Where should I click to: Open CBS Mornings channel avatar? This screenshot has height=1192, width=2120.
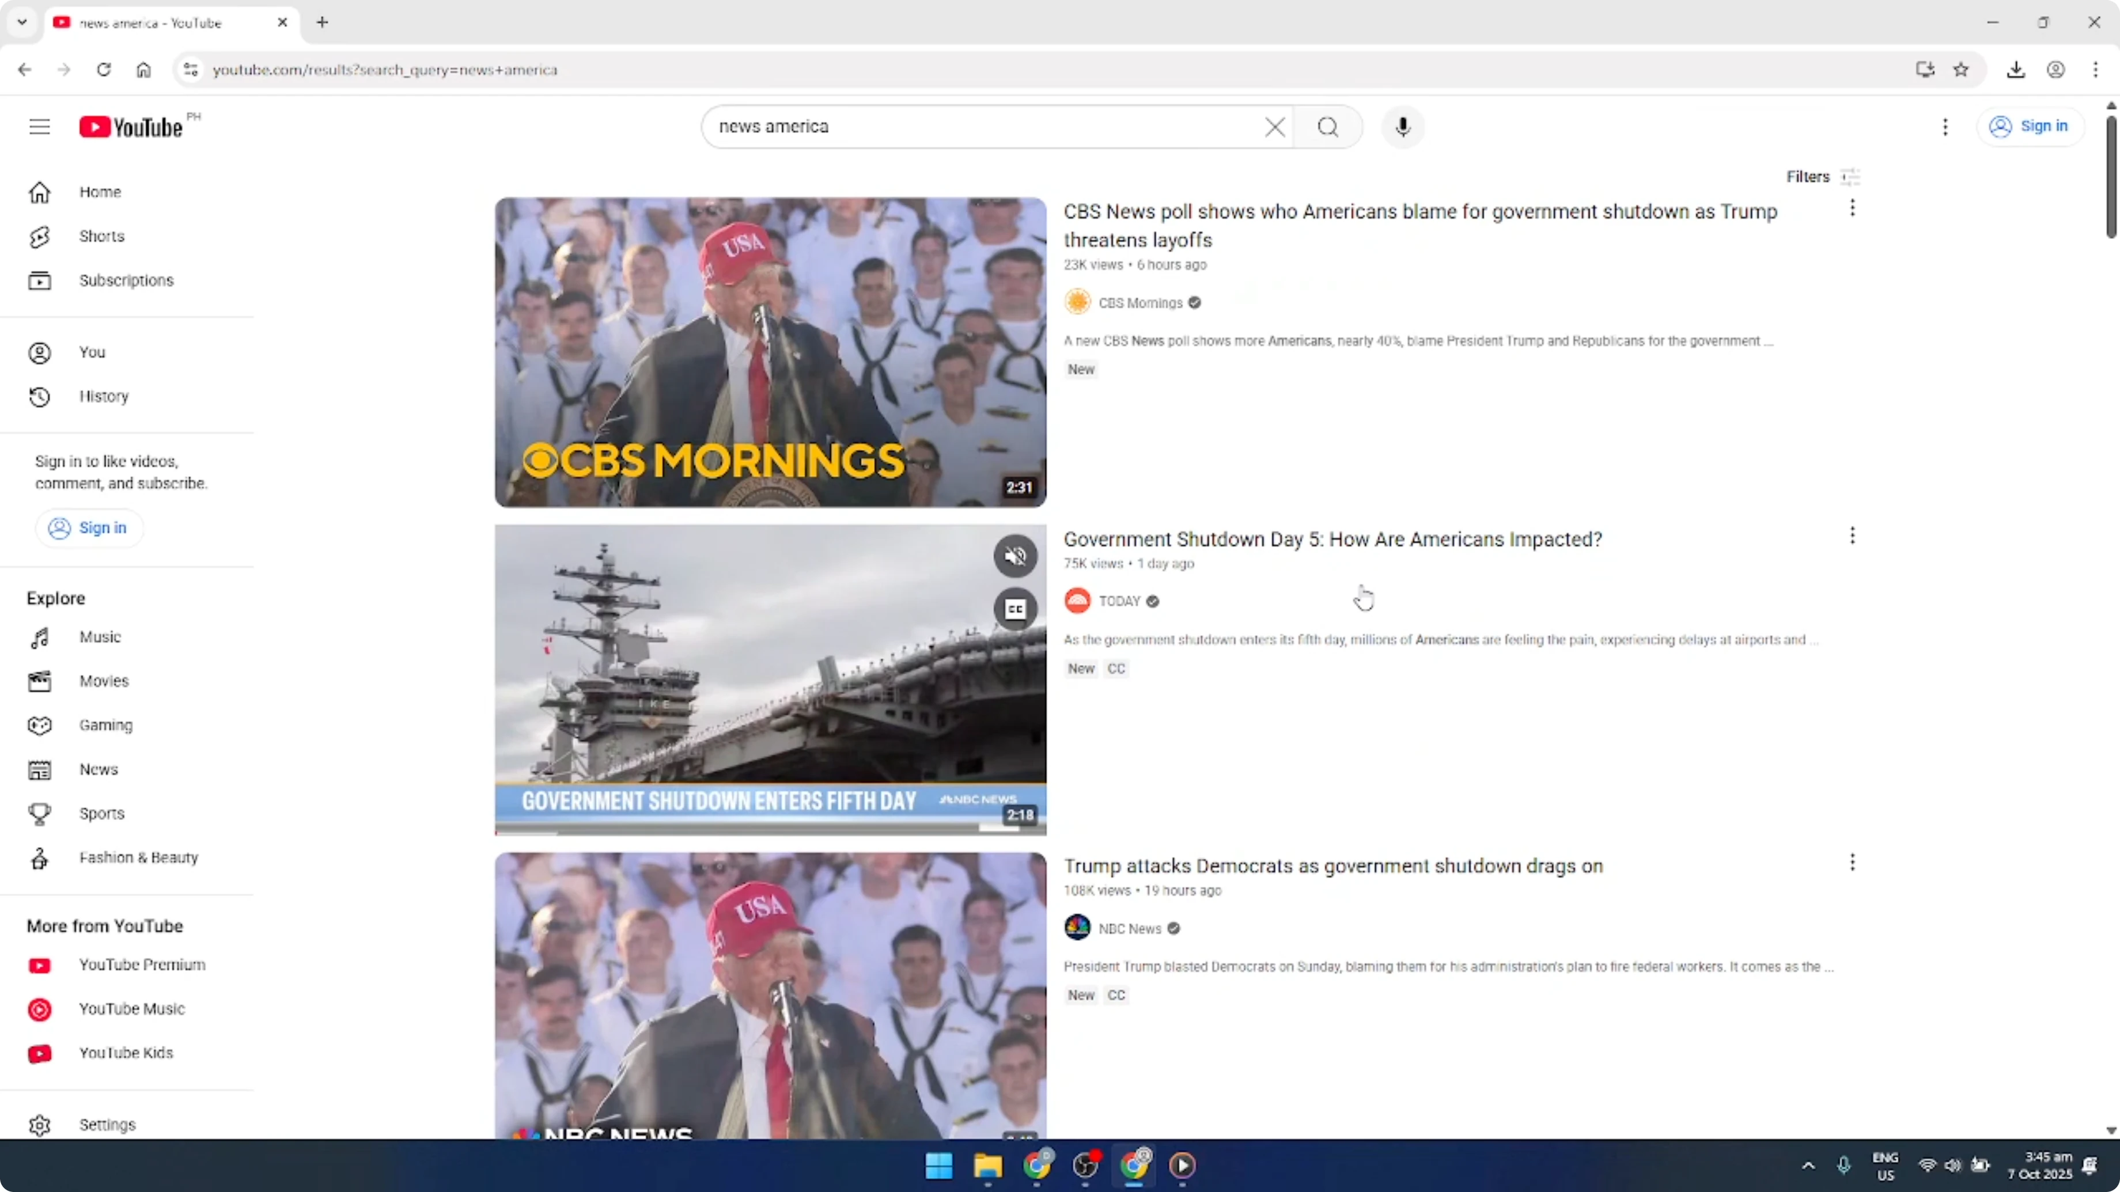tap(1077, 302)
